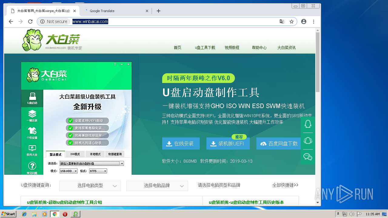Viewport: 388px width, 218px height.
Task: Click the scrollbar down arrow
Action: coord(318,202)
